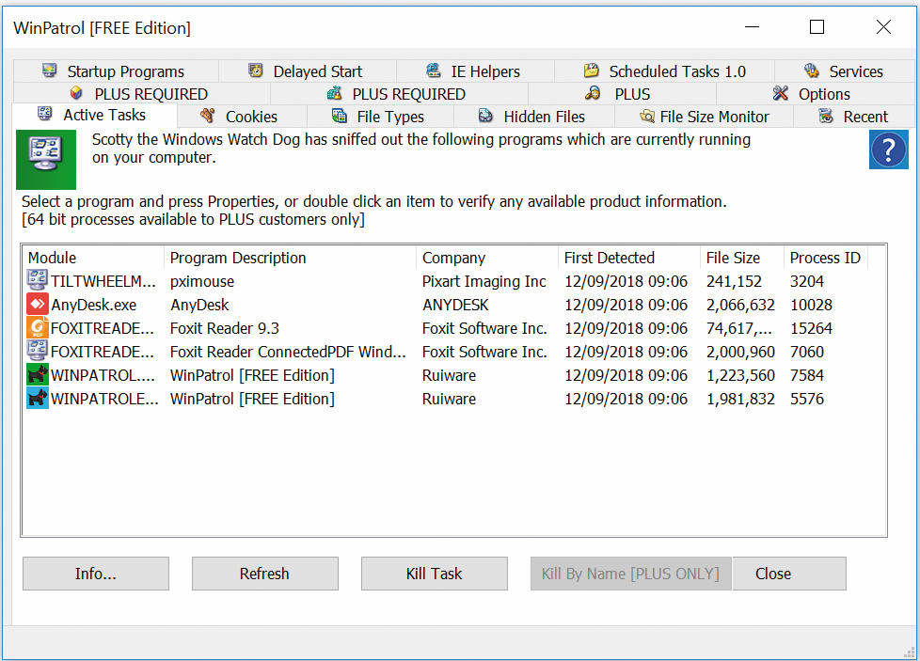
Task: Click the green WINPATROL Scotty dog icon
Action: (x=37, y=374)
